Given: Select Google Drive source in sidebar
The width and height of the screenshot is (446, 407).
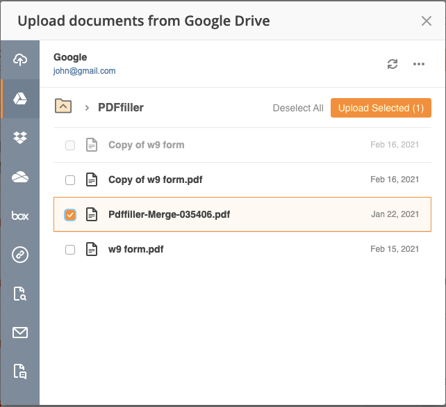Looking at the screenshot, I should 20,99.
